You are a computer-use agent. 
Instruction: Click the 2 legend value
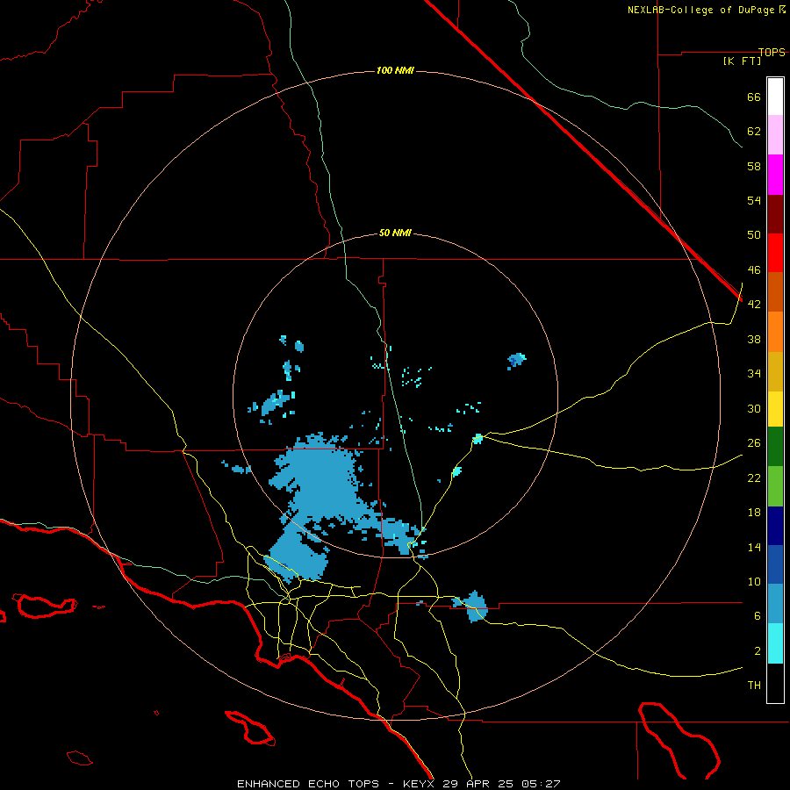(757, 650)
